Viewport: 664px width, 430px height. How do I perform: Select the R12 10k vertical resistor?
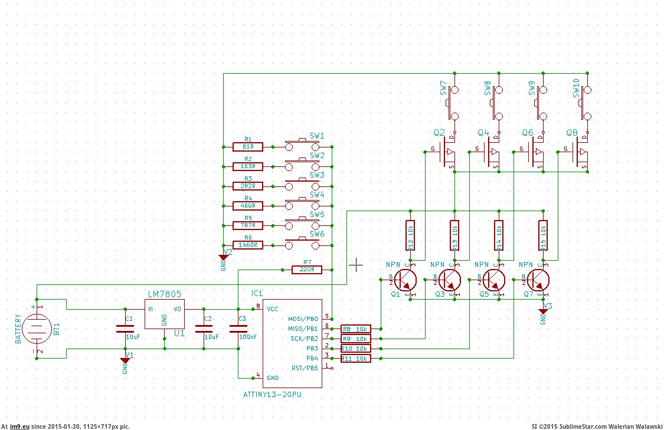pos(410,236)
